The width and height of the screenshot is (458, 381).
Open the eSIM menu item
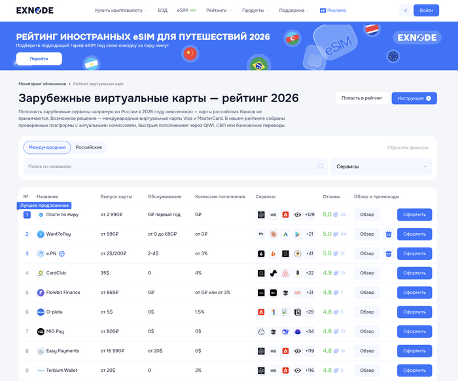click(183, 10)
